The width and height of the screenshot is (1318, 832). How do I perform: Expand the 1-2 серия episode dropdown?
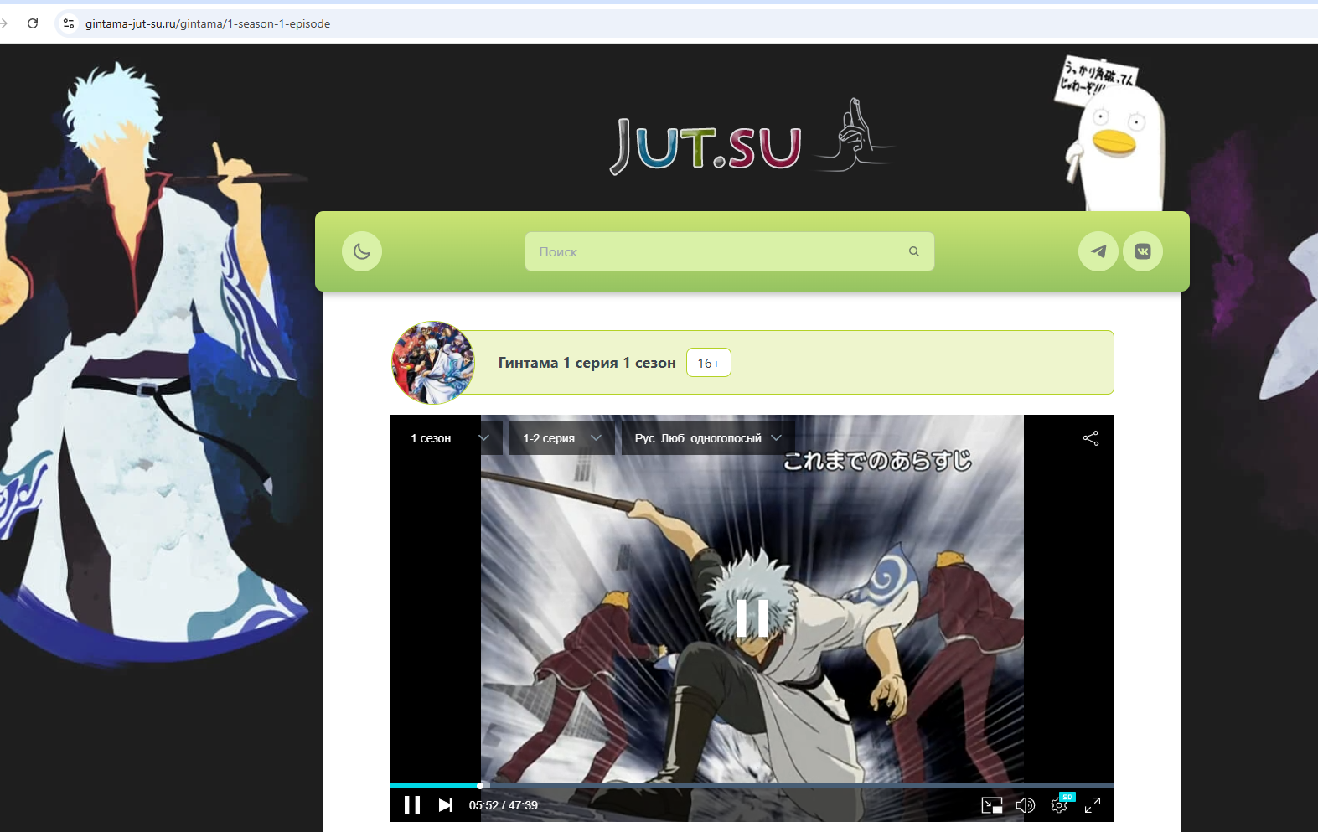pyautogui.click(x=562, y=438)
